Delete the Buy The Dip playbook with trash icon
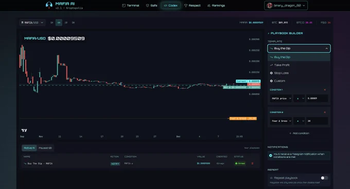The width and height of the screenshot is (350, 189). coord(252,163)
